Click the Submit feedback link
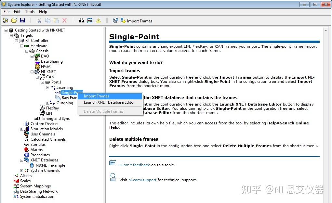Viewport: 332px width, 203px height. point(134,165)
